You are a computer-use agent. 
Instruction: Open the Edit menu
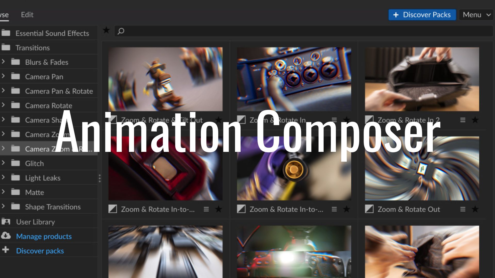point(27,14)
